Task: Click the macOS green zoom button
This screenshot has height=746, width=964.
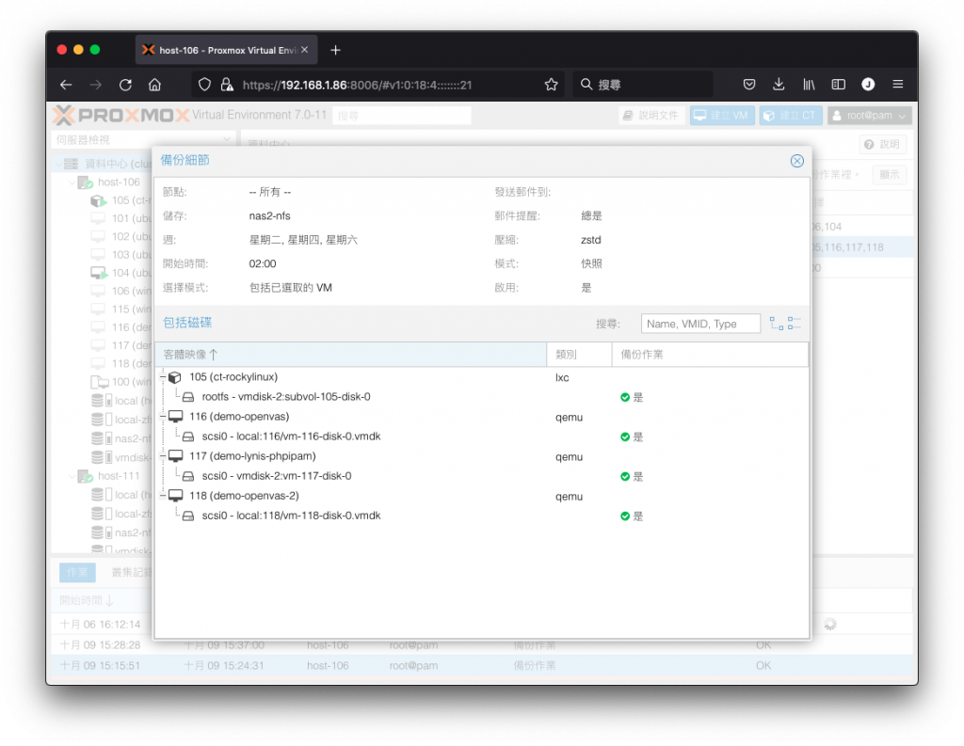Action: click(95, 50)
